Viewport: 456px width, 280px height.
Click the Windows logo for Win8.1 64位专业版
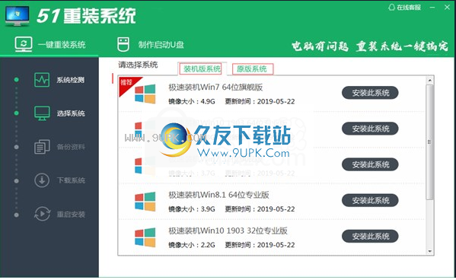point(145,201)
